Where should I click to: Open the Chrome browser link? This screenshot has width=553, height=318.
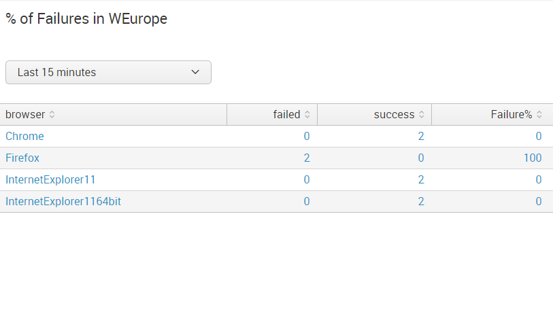(x=24, y=136)
